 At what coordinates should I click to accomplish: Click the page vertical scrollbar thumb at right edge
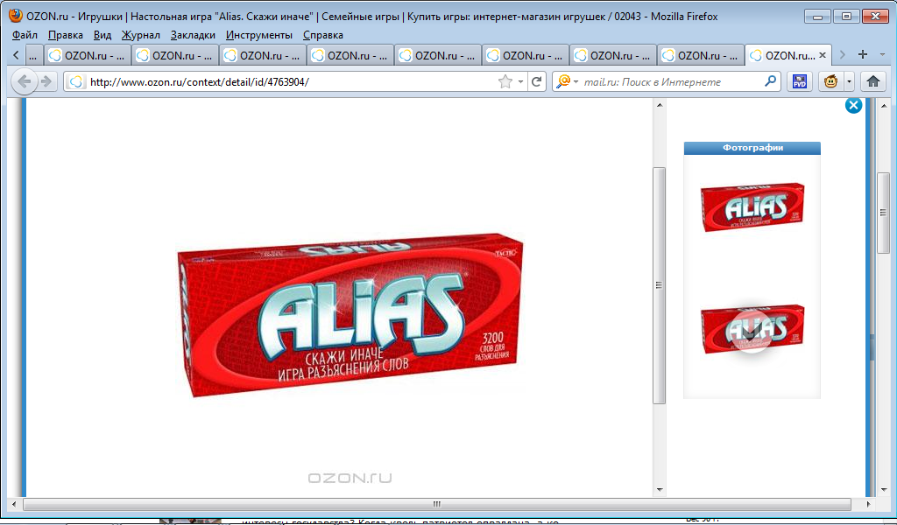click(883, 213)
